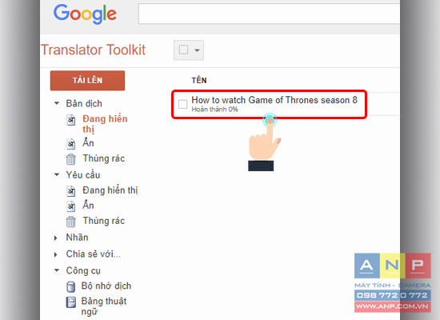Open the Thùng rác trash icon under Bản dịch
Viewport: 440px width, 320px height.
pos(71,159)
